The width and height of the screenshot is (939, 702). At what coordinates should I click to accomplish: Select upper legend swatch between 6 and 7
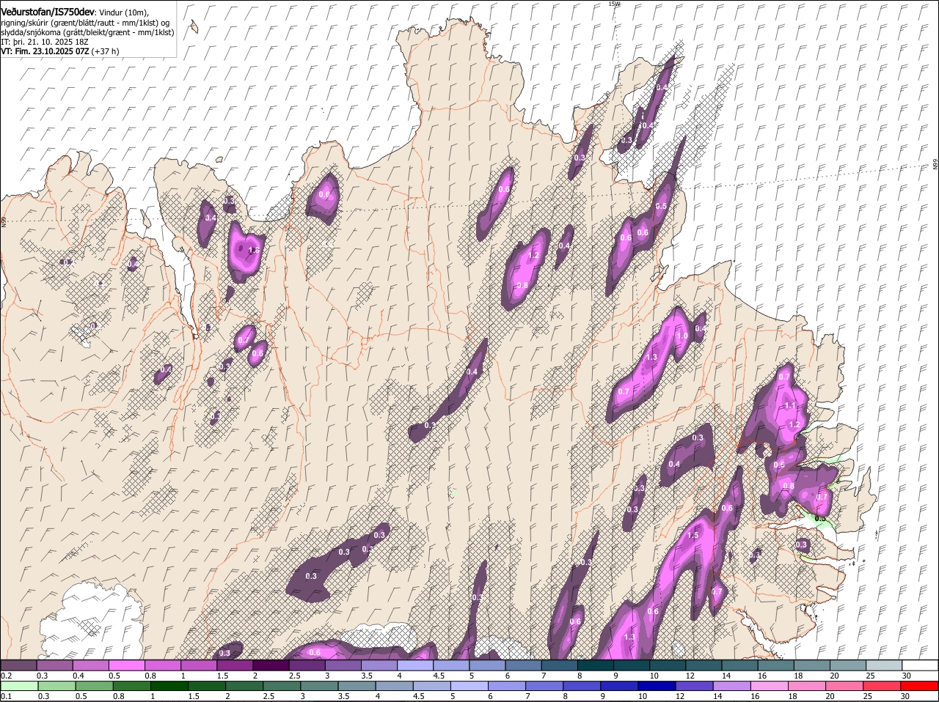pos(523,665)
